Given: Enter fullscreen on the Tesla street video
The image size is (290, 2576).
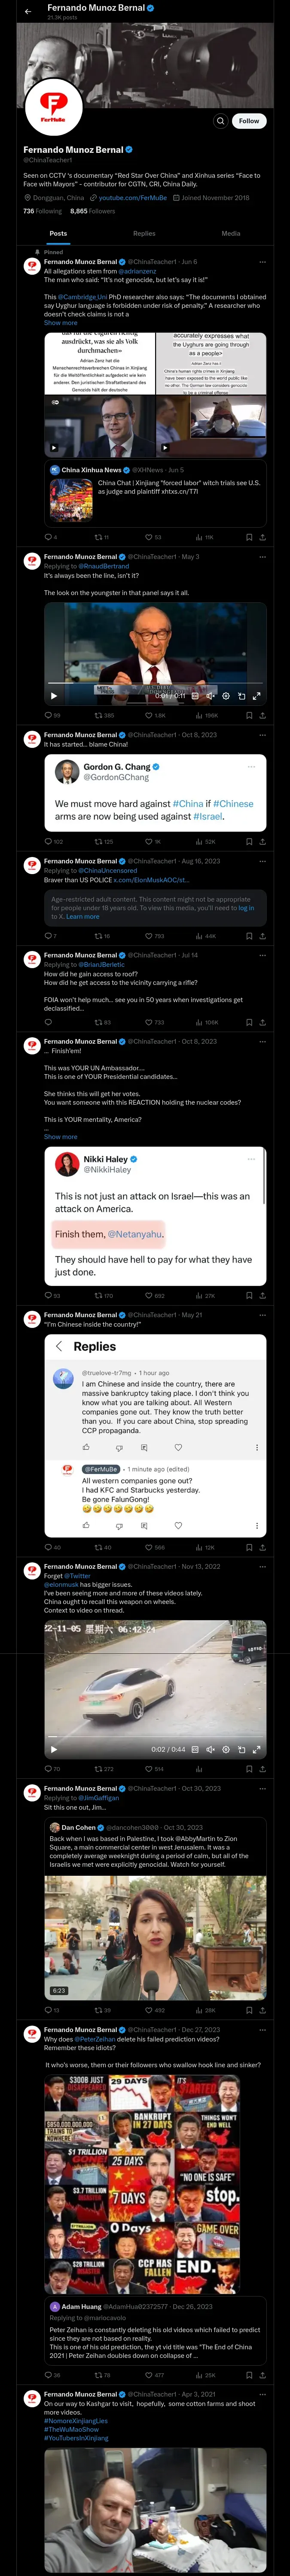Looking at the screenshot, I should [x=257, y=1749].
